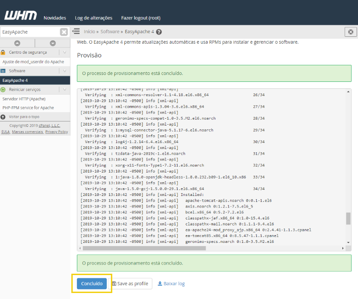Click log line classpathx-mail.noarch
This screenshot has width=358, height=299.
tap(177, 224)
